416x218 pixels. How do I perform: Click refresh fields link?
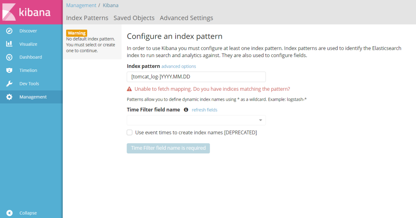204,110
